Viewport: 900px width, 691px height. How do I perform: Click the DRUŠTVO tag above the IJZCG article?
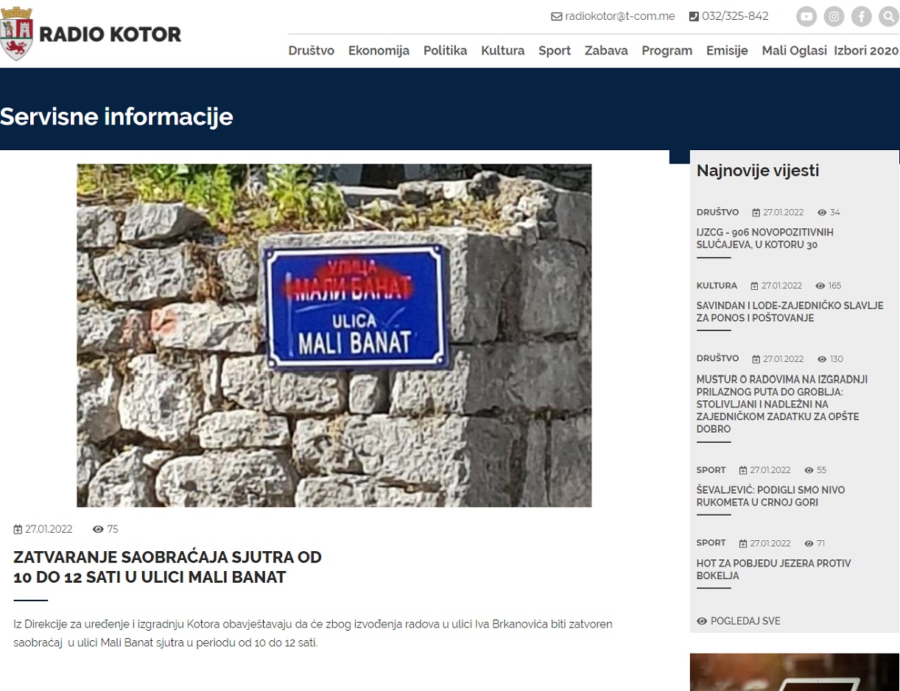718,213
